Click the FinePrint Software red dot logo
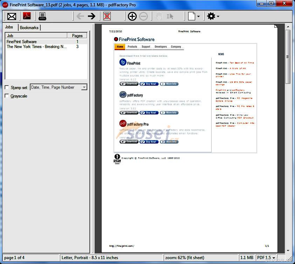Viewport: 295px width, 264px height. tap(116, 39)
